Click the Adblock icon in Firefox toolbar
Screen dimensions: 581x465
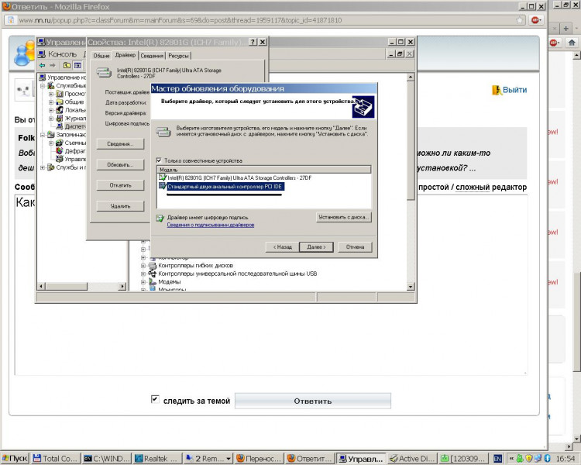click(x=535, y=20)
